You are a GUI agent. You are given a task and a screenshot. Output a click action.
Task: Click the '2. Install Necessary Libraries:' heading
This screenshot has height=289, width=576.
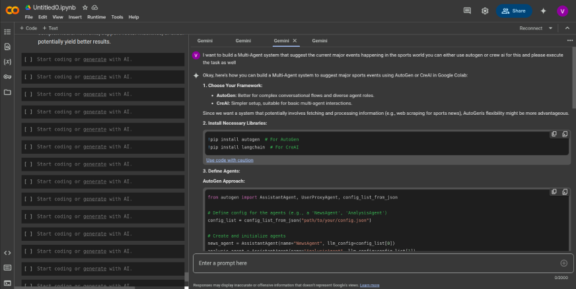tap(234, 123)
